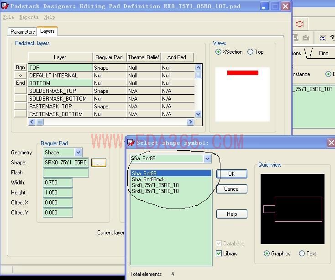This screenshot has width=335, height=280.
Task: Click the Select shape symbol title icon
Action: click(131, 143)
